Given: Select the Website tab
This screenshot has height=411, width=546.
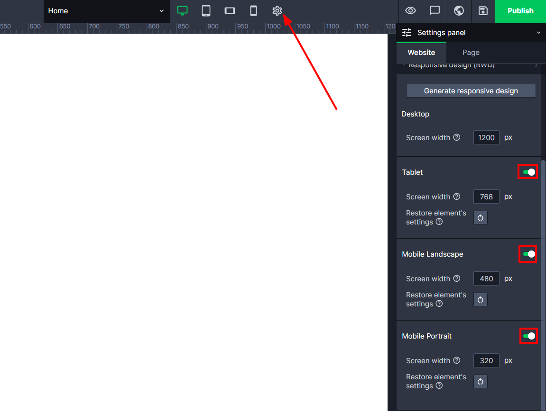Looking at the screenshot, I should [x=421, y=53].
